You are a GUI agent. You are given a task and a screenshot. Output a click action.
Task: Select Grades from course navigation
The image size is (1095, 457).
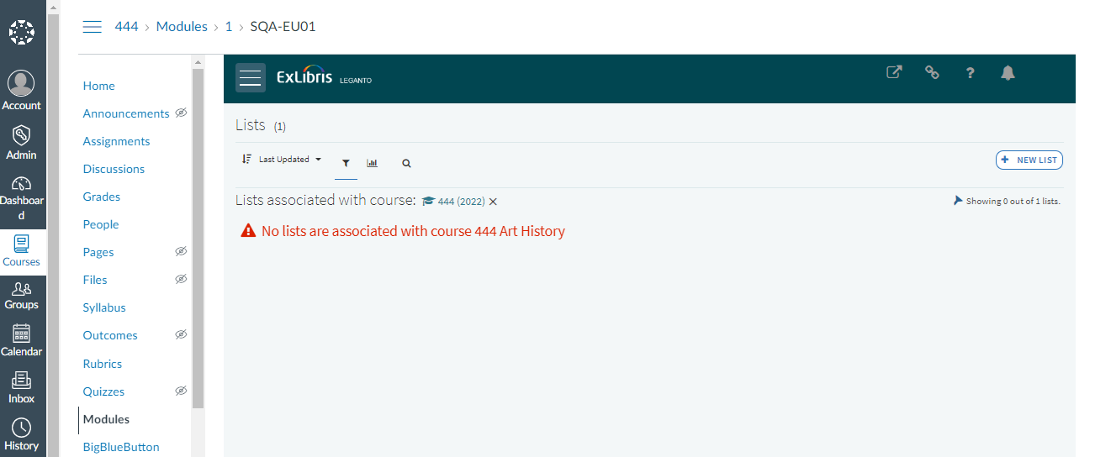pyautogui.click(x=102, y=197)
